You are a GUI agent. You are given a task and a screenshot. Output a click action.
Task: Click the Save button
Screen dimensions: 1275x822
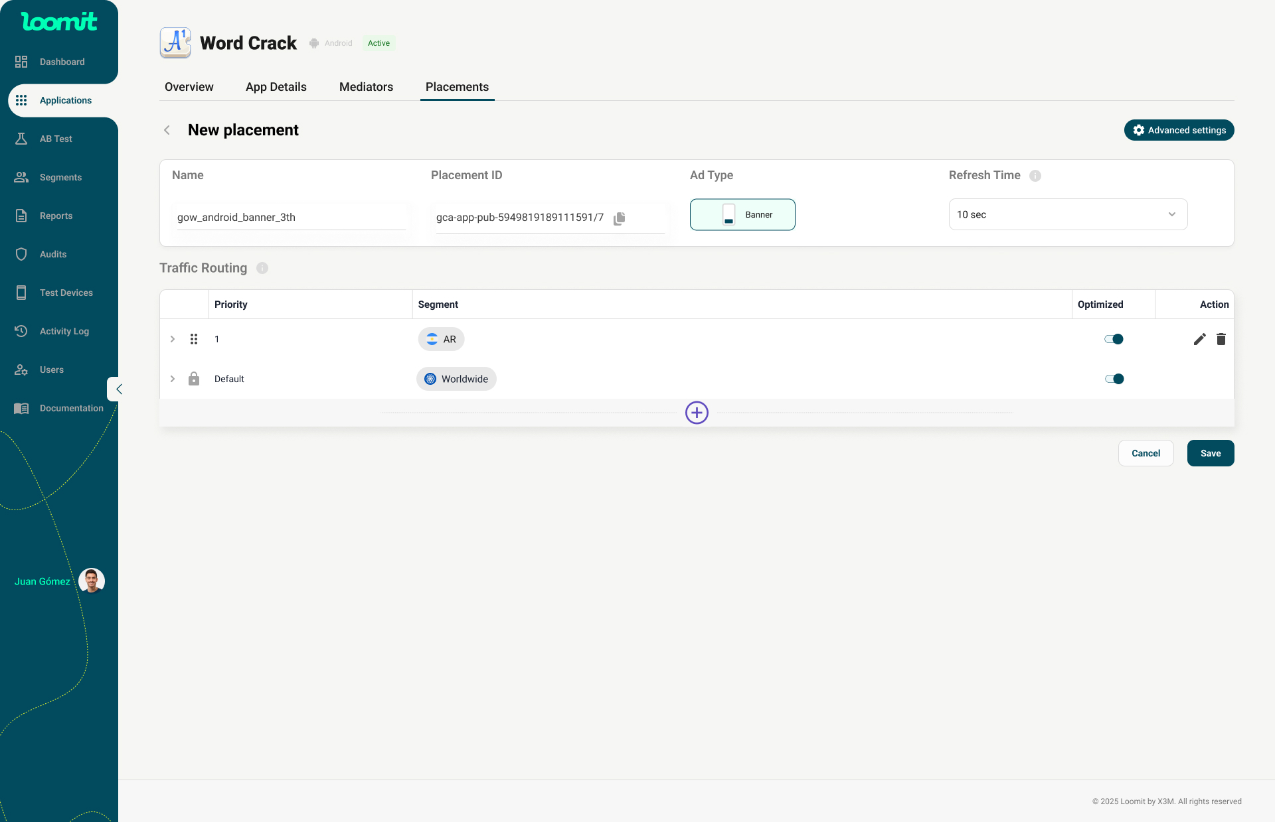[x=1210, y=453]
